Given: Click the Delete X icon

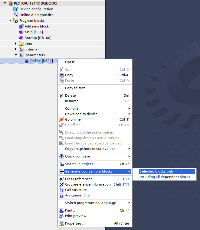Looking at the screenshot, I should tap(61, 96).
